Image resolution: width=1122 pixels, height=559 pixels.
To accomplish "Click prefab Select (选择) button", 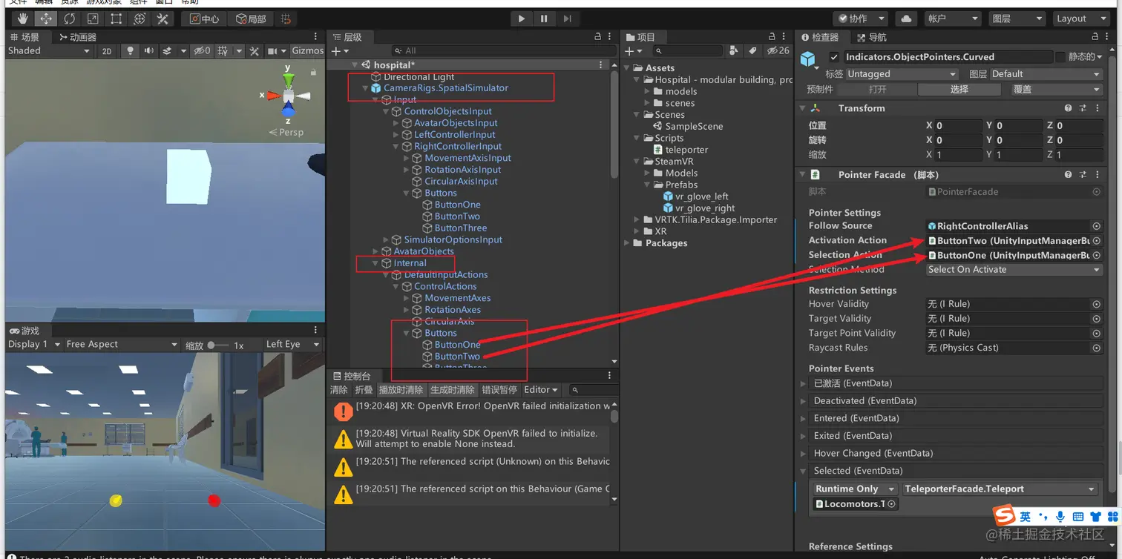I will click(959, 89).
